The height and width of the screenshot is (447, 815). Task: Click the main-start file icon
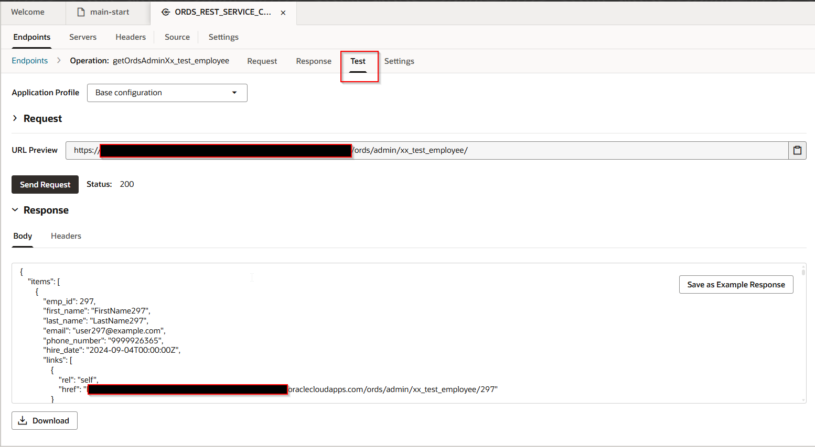click(x=81, y=12)
